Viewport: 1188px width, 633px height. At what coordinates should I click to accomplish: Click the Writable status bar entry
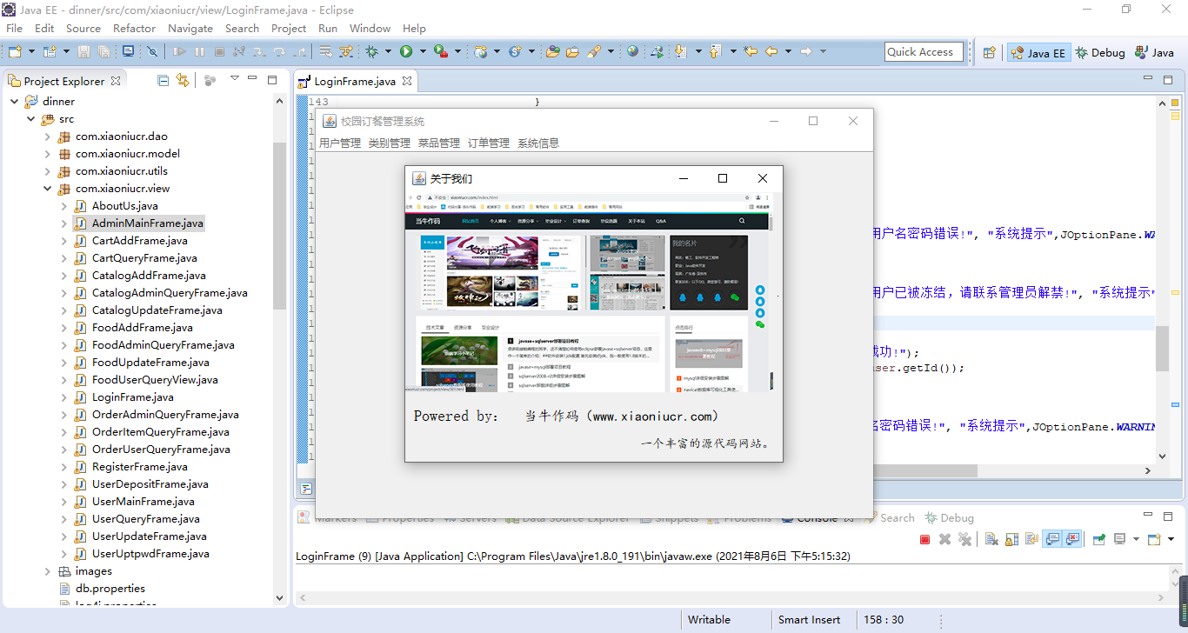click(709, 620)
